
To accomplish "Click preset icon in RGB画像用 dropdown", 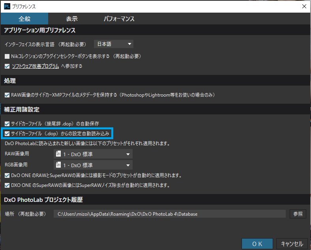I will point(58,164).
